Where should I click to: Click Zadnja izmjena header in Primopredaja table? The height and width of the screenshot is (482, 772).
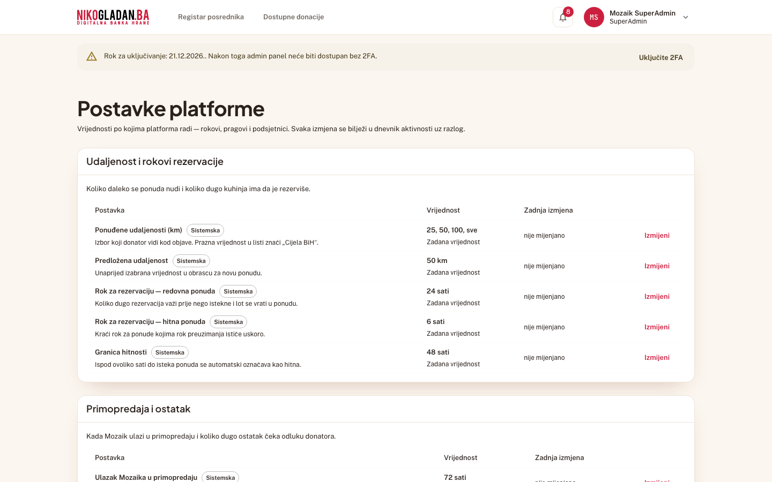(x=559, y=458)
